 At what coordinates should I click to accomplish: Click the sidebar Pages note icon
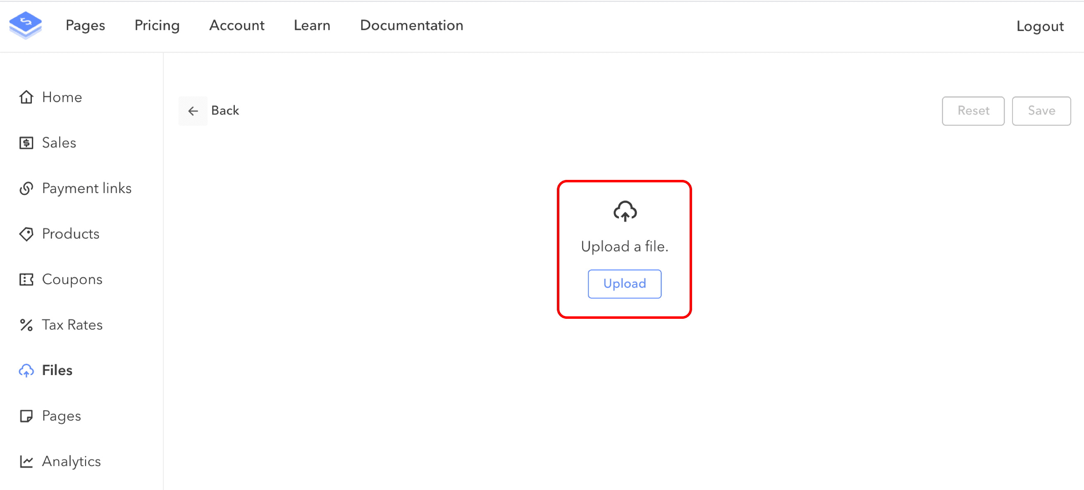click(26, 416)
